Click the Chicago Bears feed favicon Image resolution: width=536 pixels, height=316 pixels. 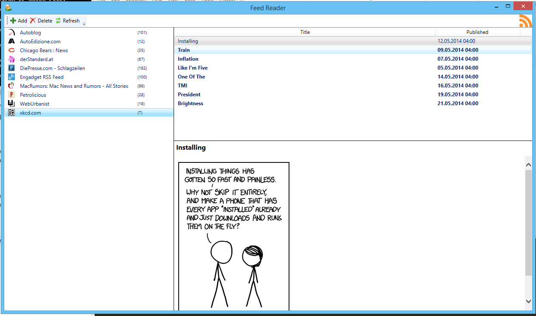click(x=12, y=50)
